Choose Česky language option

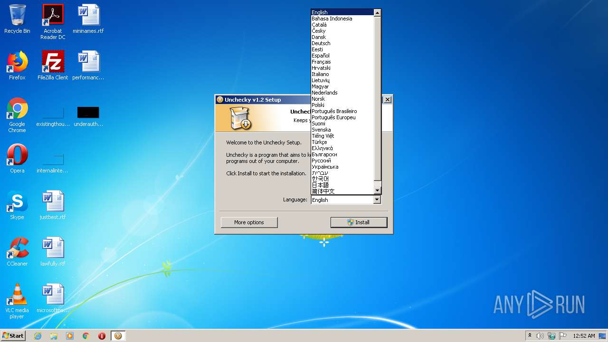coord(342,31)
